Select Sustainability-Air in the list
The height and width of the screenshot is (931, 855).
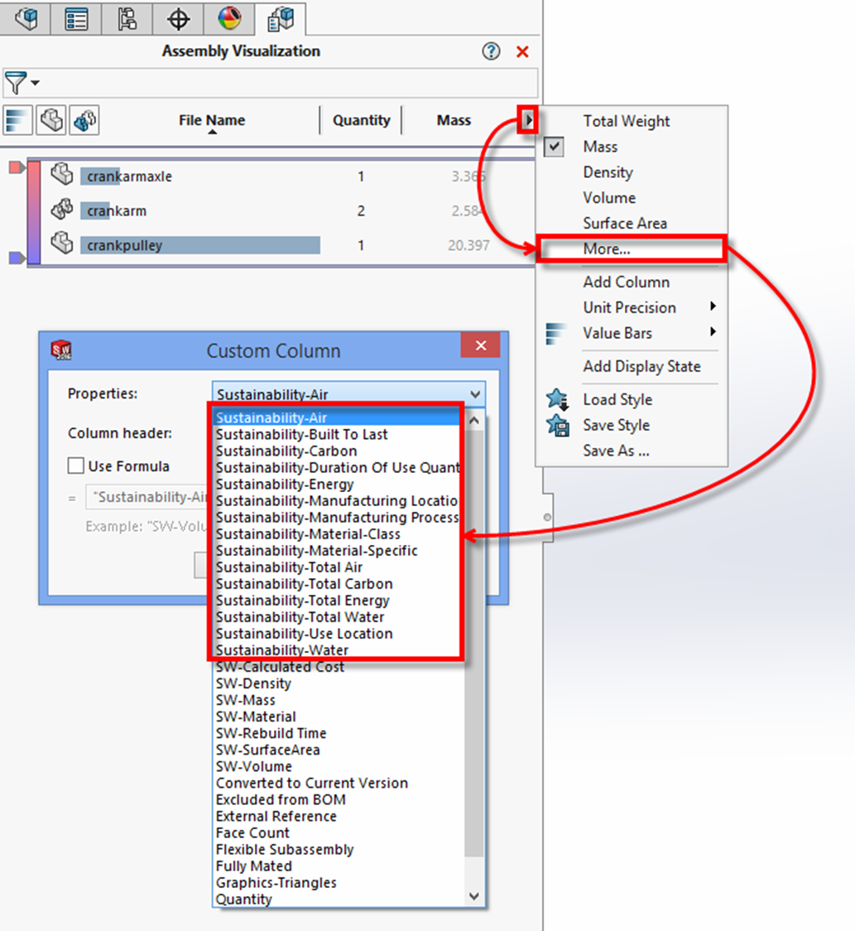pyautogui.click(x=337, y=417)
